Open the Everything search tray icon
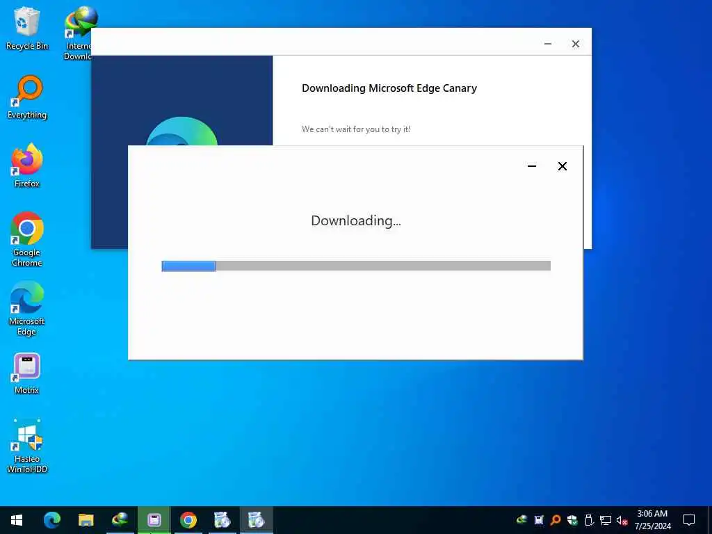The image size is (712, 534). tap(556, 520)
